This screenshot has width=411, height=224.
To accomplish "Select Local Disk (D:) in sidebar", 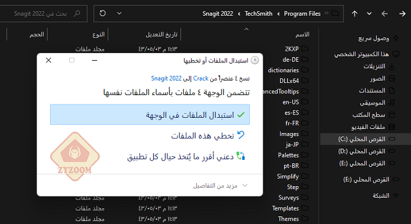I will click(x=362, y=151).
